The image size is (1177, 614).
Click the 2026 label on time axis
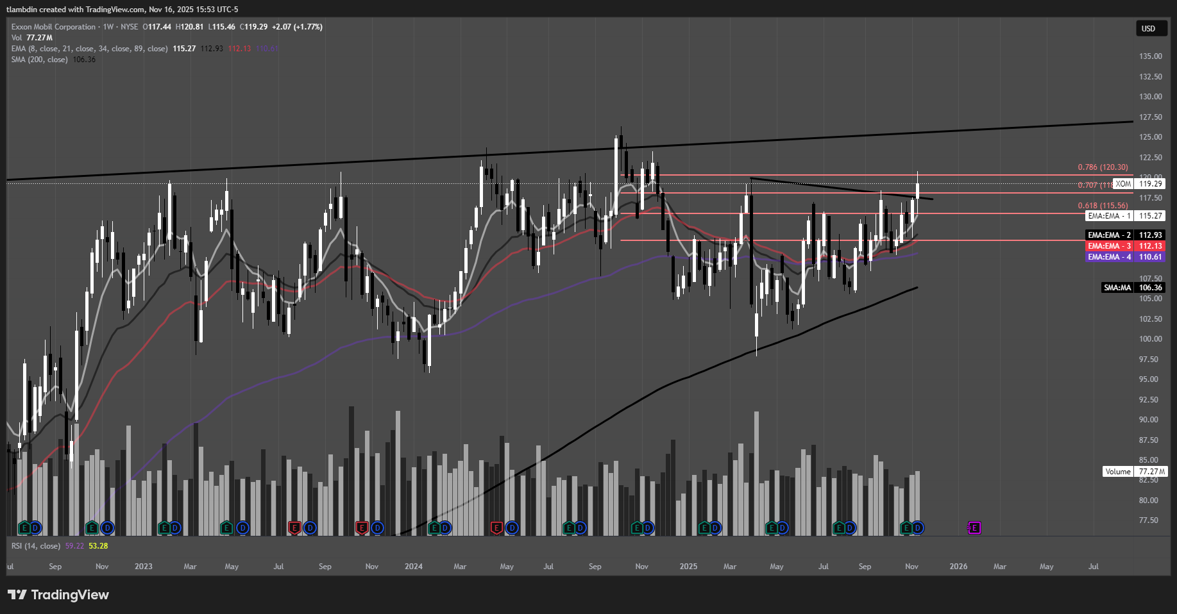coord(958,567)
